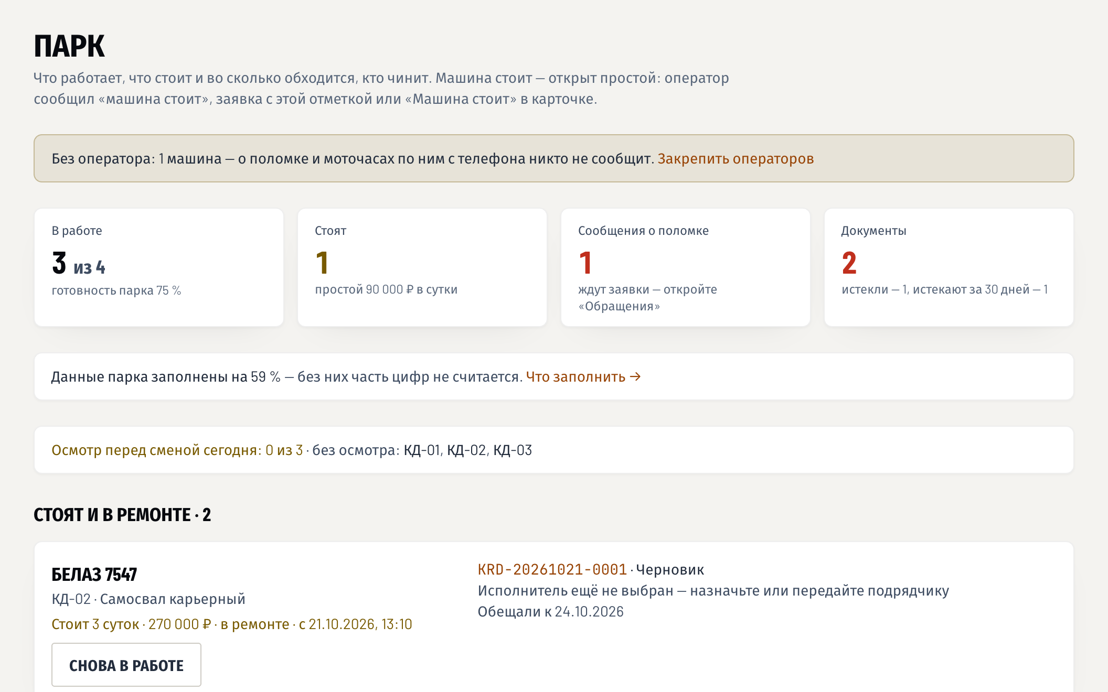The image size is (1108, 692).
Task: Select the «КД-02 · Самосвал карьерный» subtitle
Action: tap(148, 599)
